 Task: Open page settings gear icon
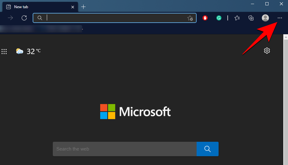[x=267, y=51]
